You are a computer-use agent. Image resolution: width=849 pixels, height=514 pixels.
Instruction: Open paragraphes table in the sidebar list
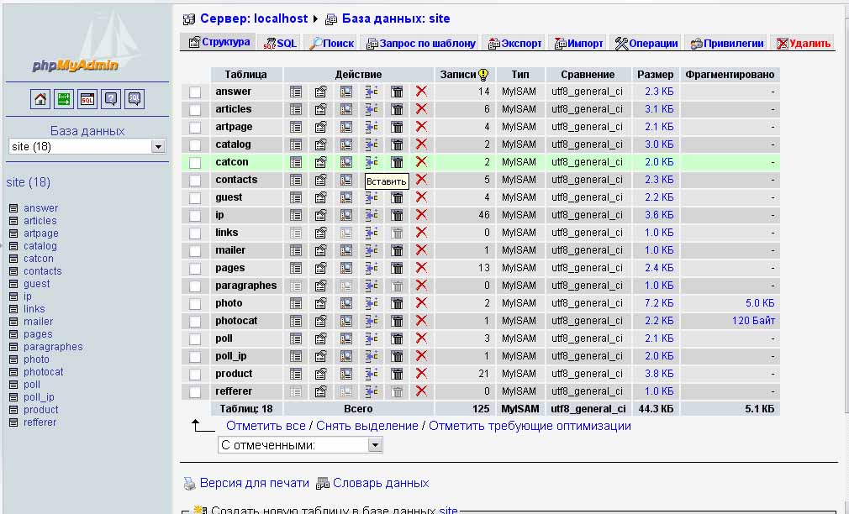[53, 347]
